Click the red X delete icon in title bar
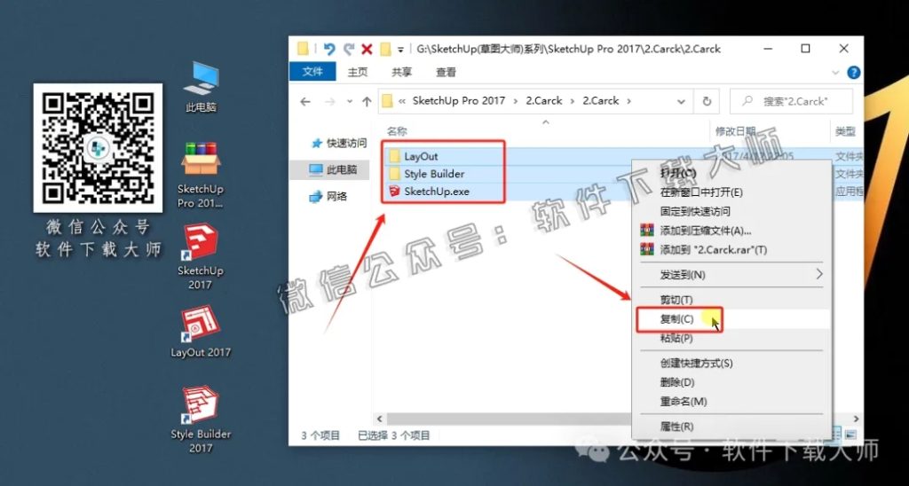Image resolution: width=909 pixels, height=486 pixels. (x=367, y=50)
